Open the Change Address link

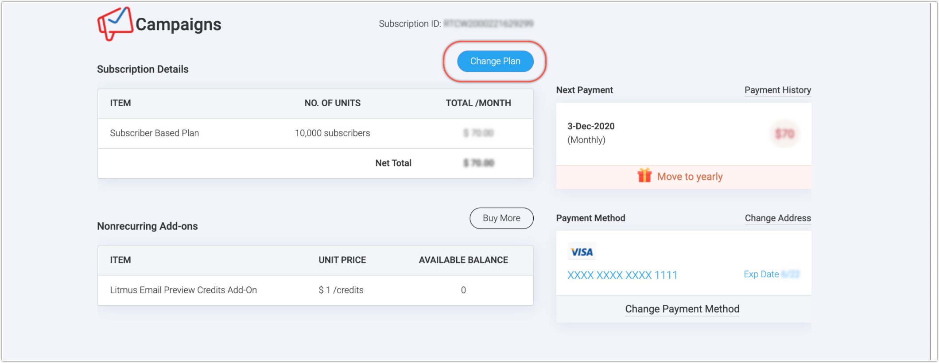pos(777,218)
